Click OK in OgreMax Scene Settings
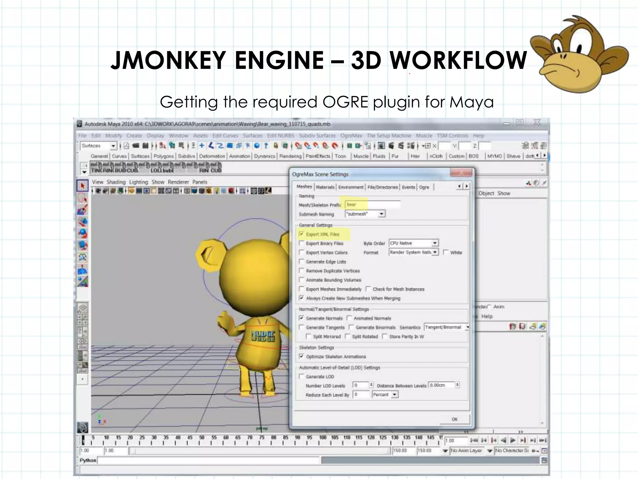Viewport: 638px width, 479px height. click(x=455, y=419)
